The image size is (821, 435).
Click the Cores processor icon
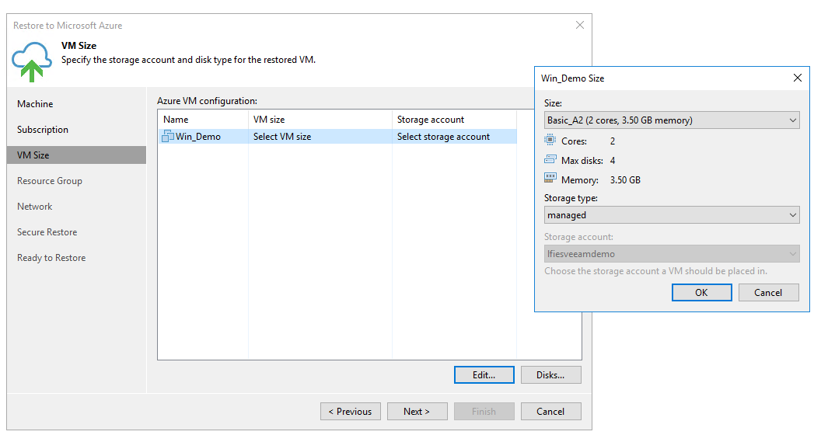(550, 141)
